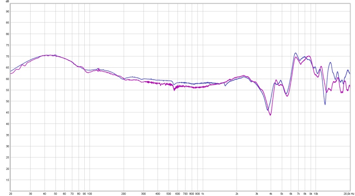Click the 'dB' label on the vertical axis
This screenshot has width=355, height=196.
(x=7, y=3)
